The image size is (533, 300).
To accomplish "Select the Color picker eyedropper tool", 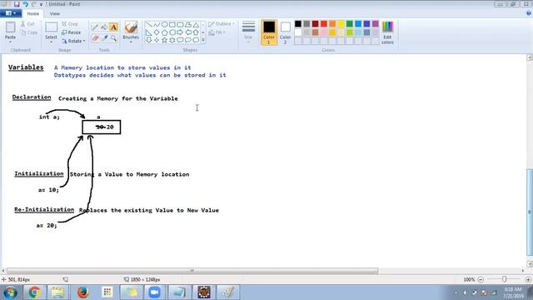I will click(104, 38).
